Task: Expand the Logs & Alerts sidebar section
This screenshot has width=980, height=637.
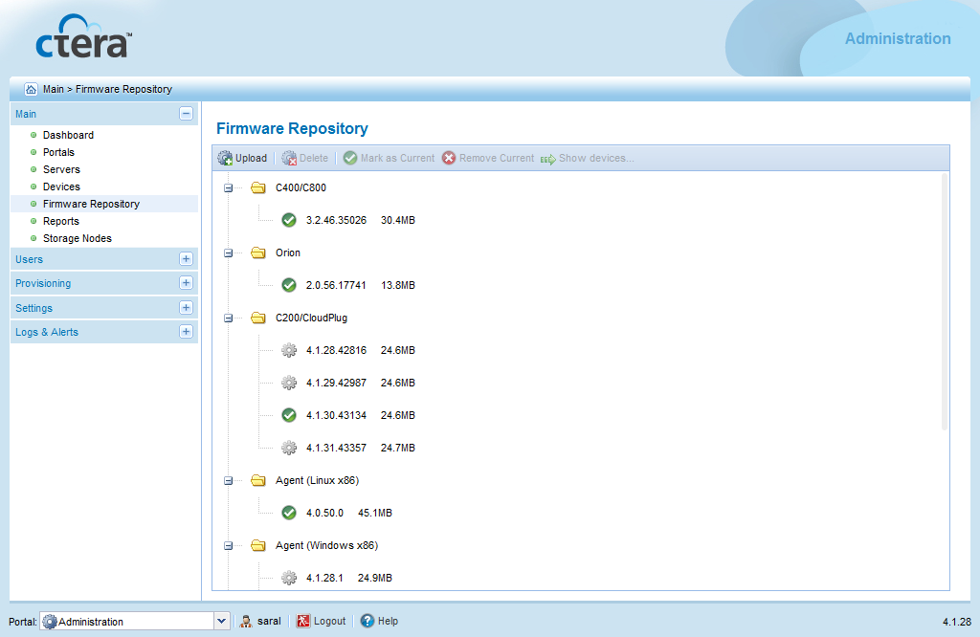Action: pyautogui.click(x=187, y=332)
